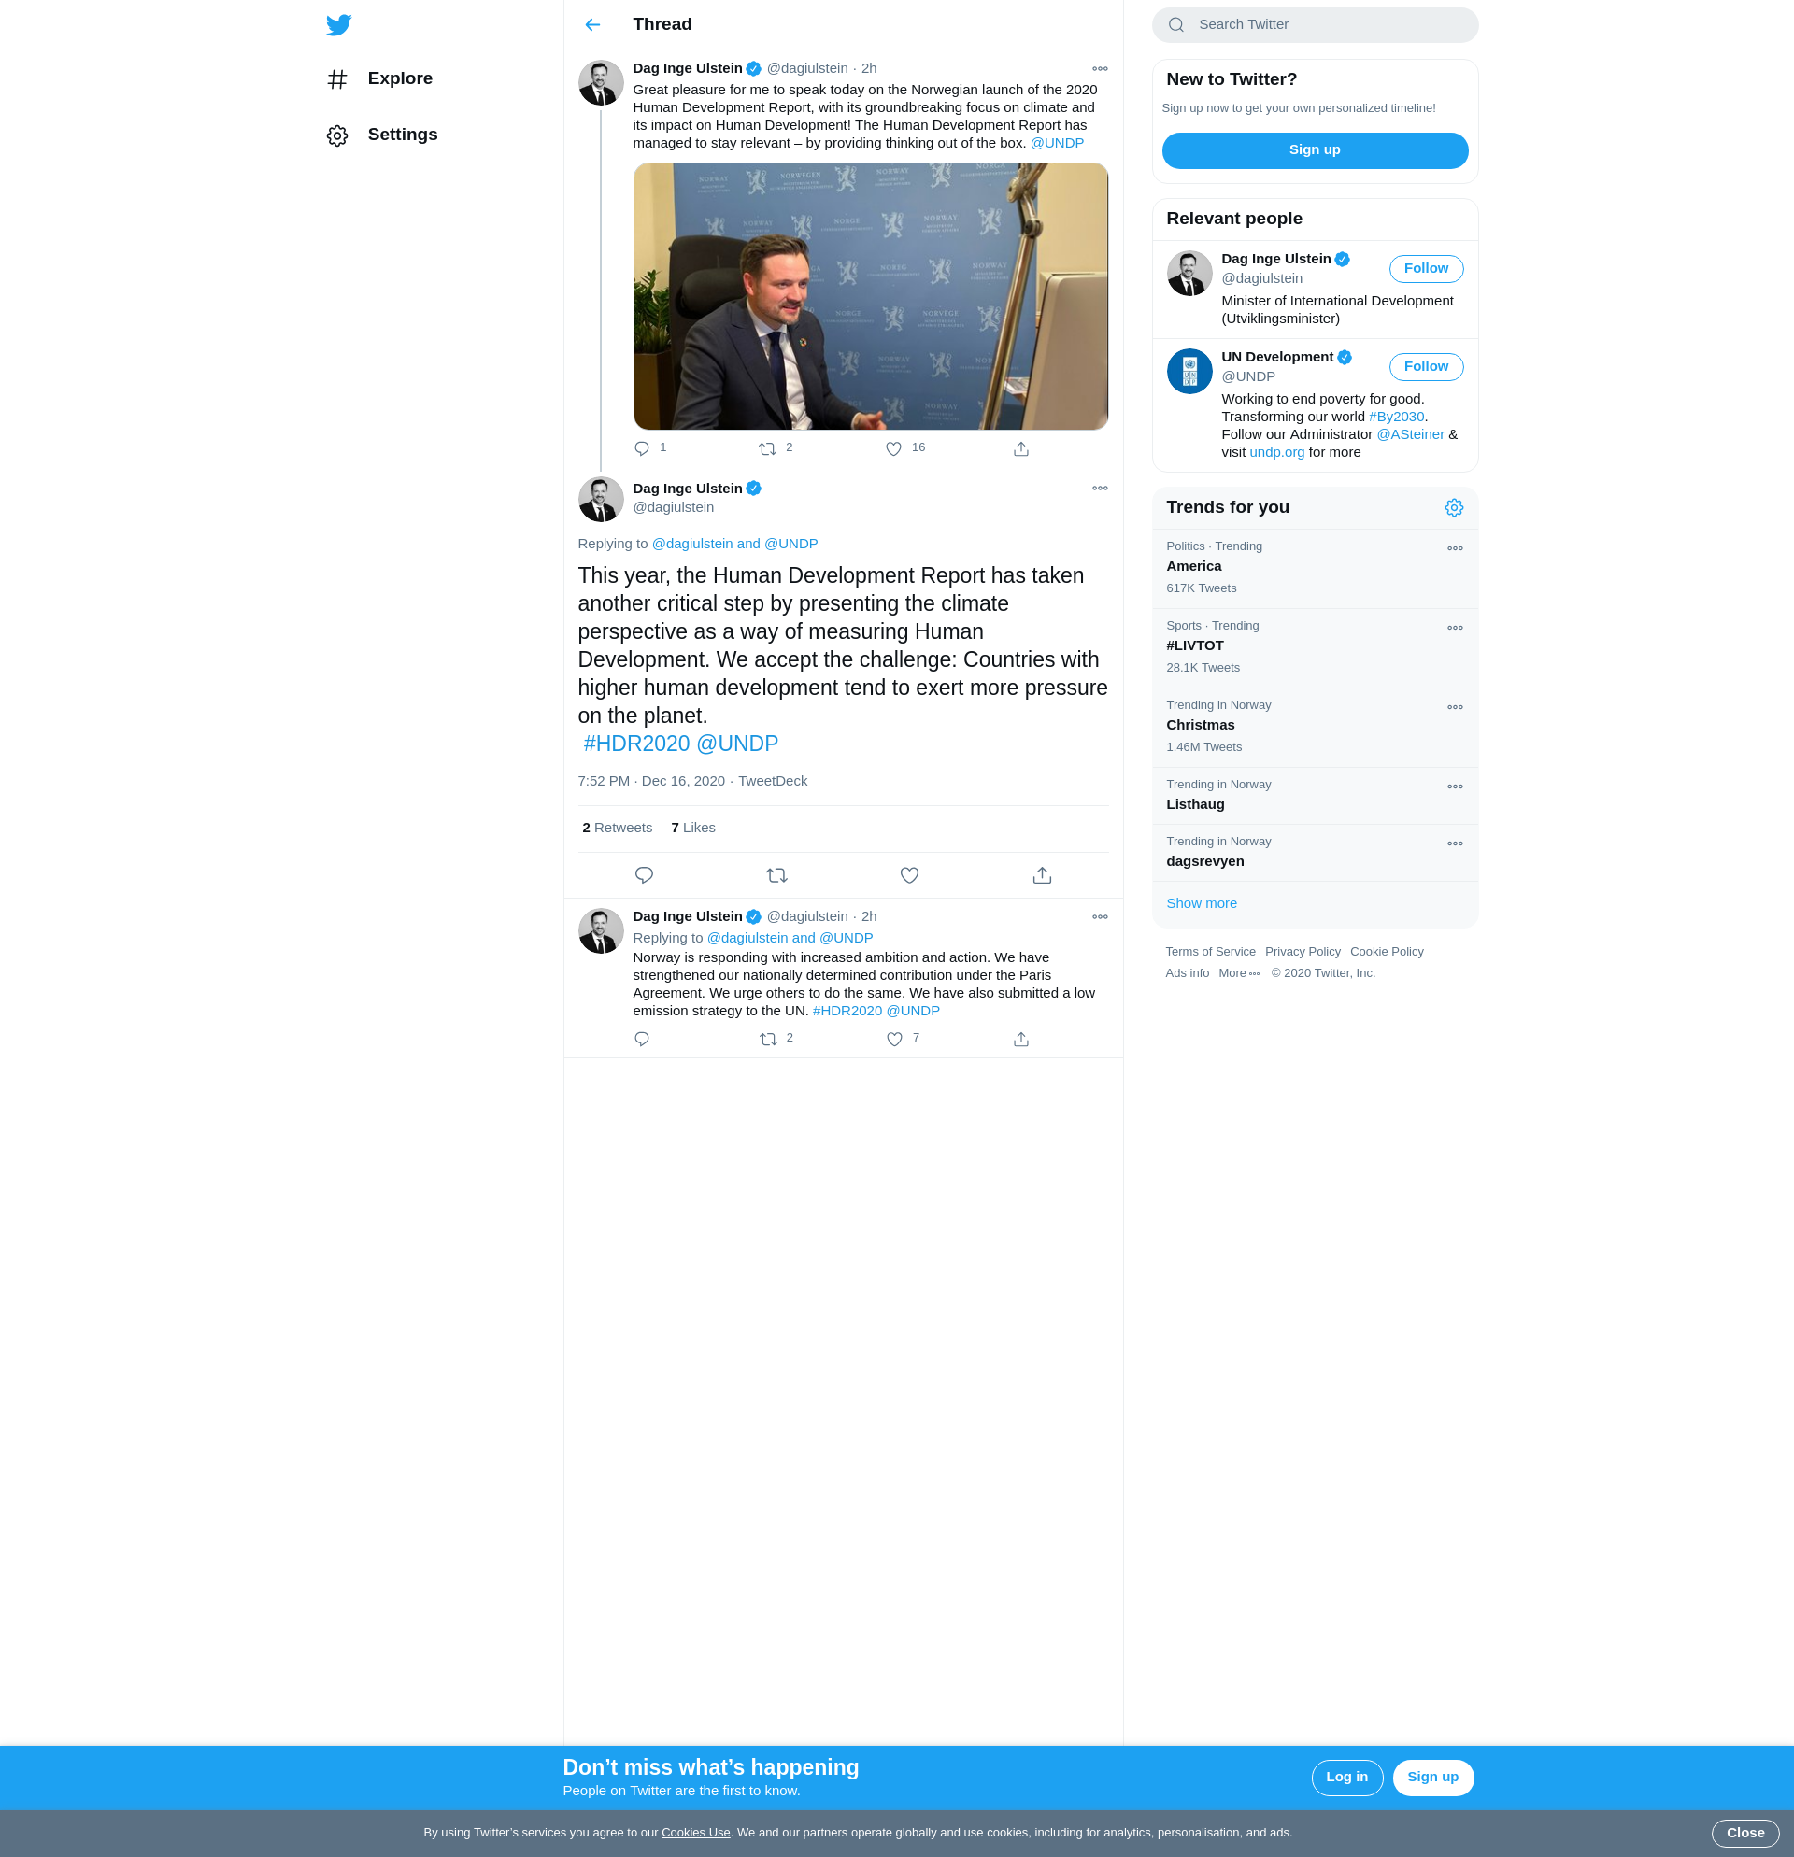View the 7 Likes list
Viewport: 1794px width, 1857px height.
pyautogui.click(x=692, y=828)
